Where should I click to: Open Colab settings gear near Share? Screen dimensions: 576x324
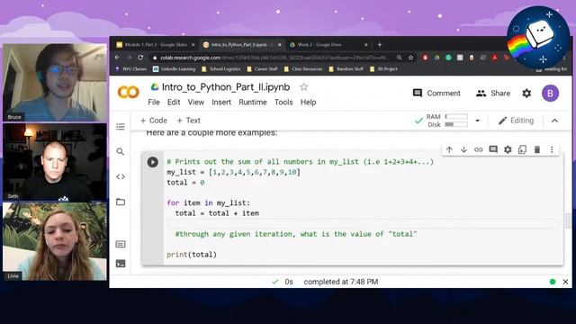tap(526, 94)
